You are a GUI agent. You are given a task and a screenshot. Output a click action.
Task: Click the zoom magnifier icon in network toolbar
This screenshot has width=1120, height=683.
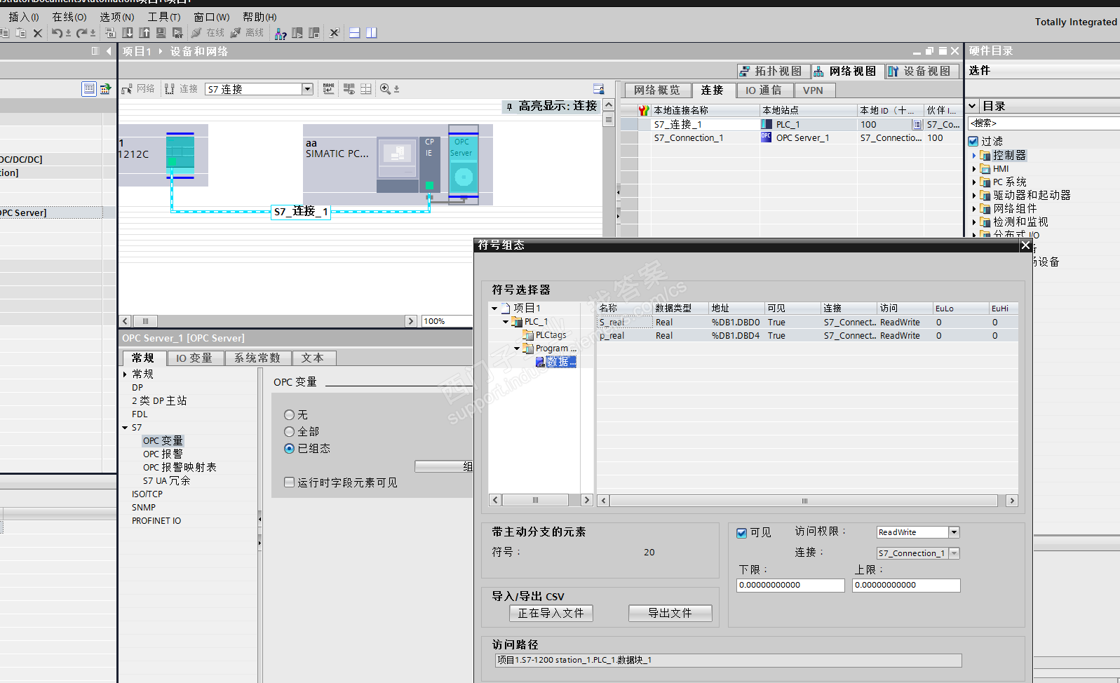pos(385,89)
